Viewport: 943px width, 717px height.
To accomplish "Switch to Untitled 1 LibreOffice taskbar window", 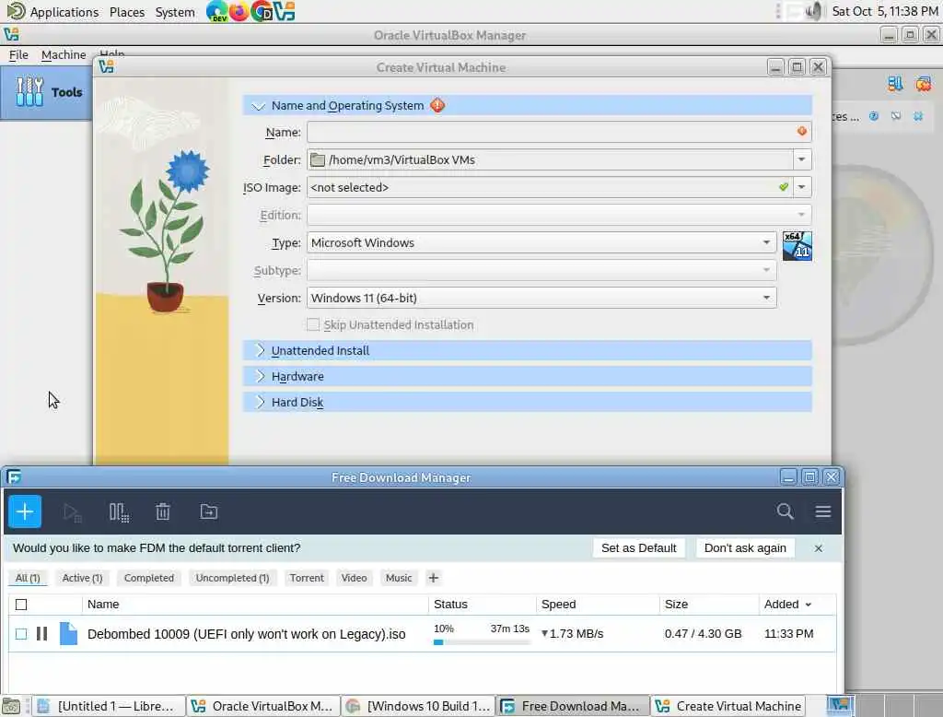I will 109,706.
